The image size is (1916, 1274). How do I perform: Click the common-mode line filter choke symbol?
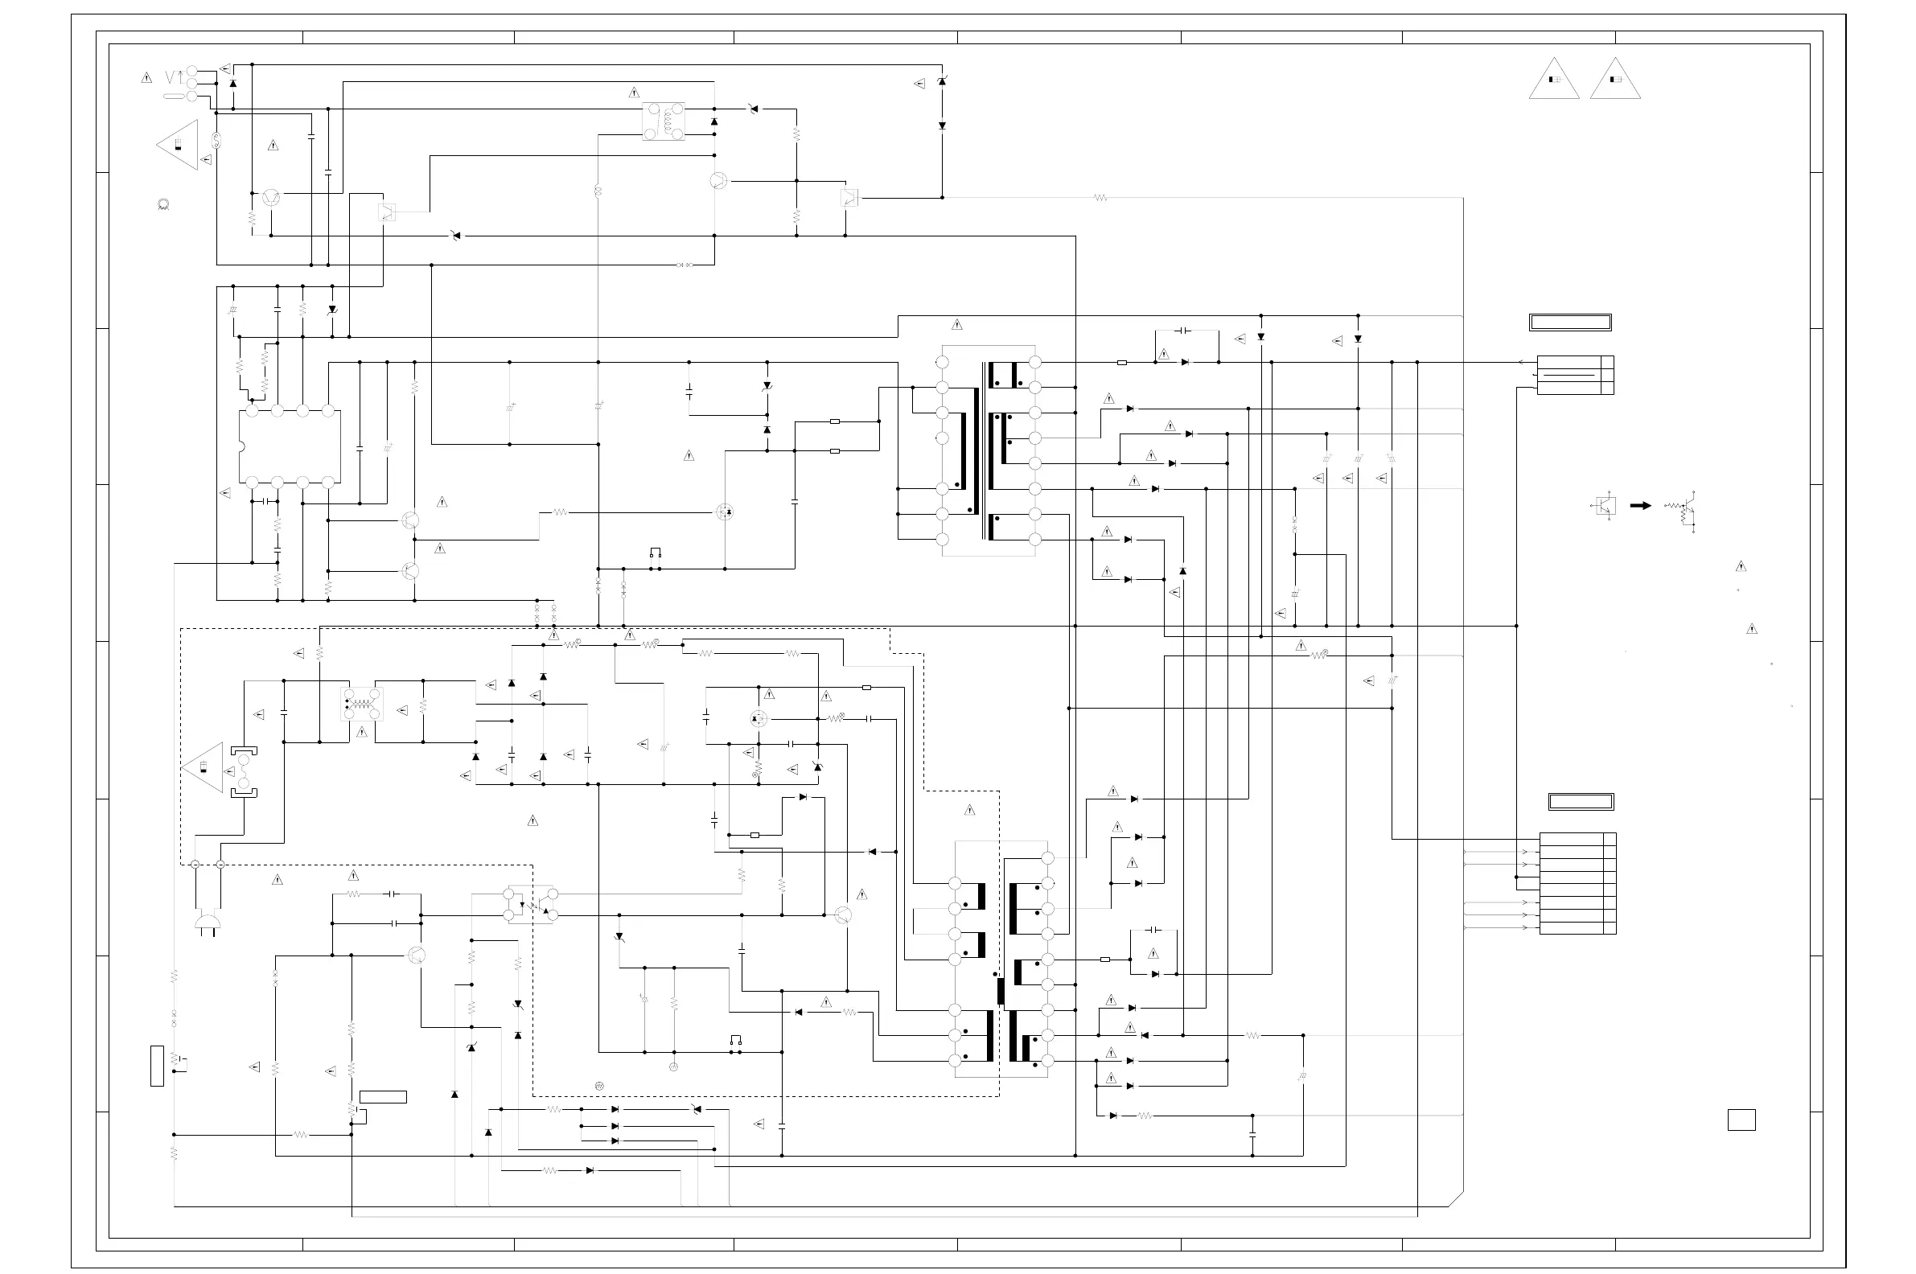click(363, 705)
